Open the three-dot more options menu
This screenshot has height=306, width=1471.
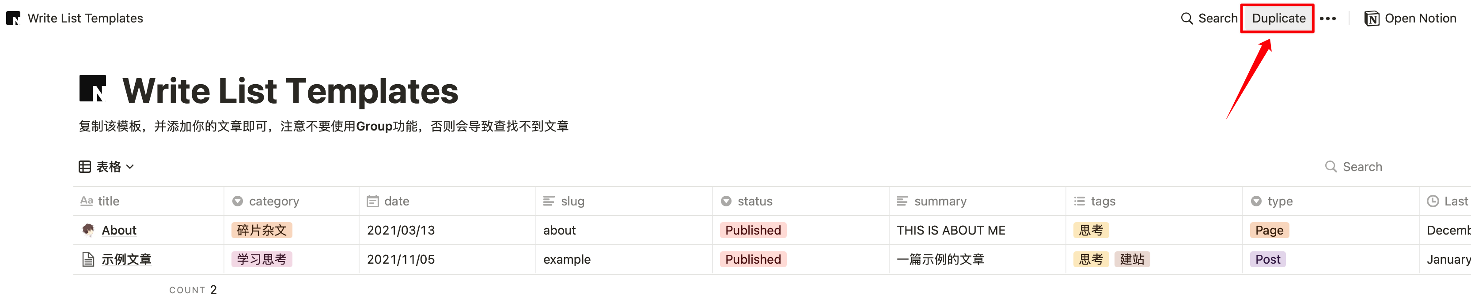tap(1328, 18)
